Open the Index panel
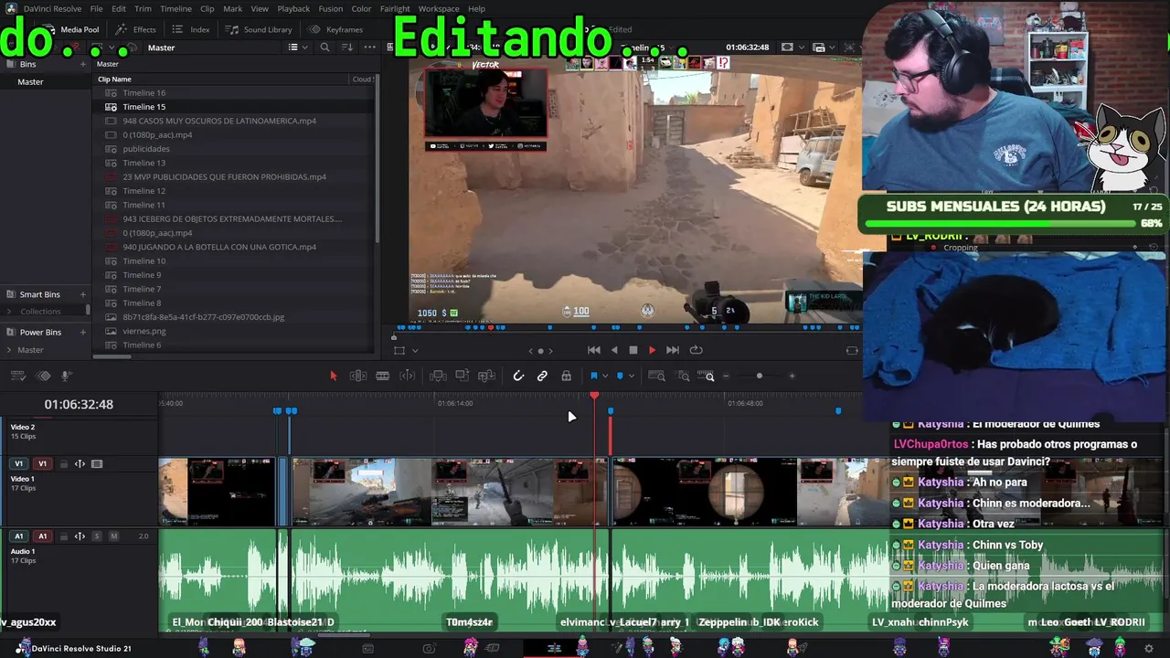This screenshot has height=658, width=1170. point(191,29)
